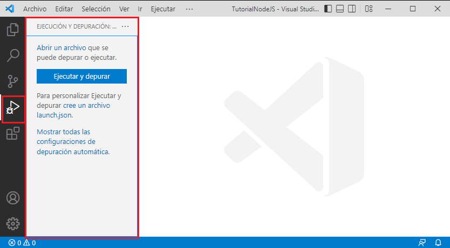Viewport: 450px width, 248px height.
Task: Expand hidden menus via menu bar ellipsis
Action: pyautogui.click(x=189, y=9)
